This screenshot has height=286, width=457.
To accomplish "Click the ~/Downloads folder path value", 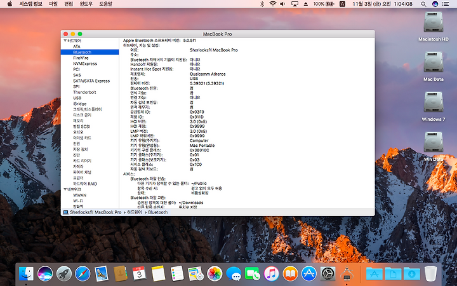I will (x=191, y=203).
